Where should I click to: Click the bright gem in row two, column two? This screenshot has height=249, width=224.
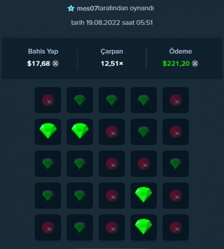[x=80, y=132]
